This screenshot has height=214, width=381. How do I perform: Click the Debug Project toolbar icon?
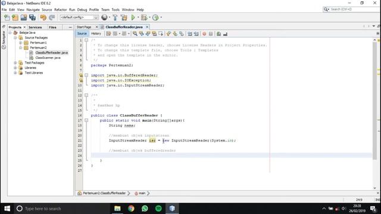coord(144,17)
